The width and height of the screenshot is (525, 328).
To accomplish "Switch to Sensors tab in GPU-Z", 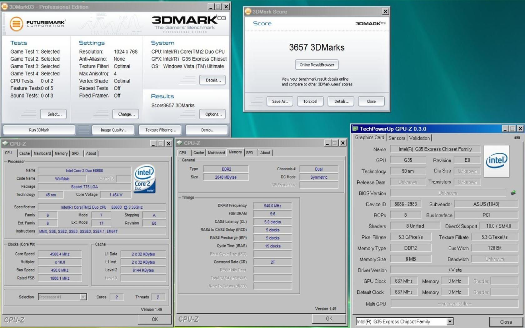I will pos(397,138).
